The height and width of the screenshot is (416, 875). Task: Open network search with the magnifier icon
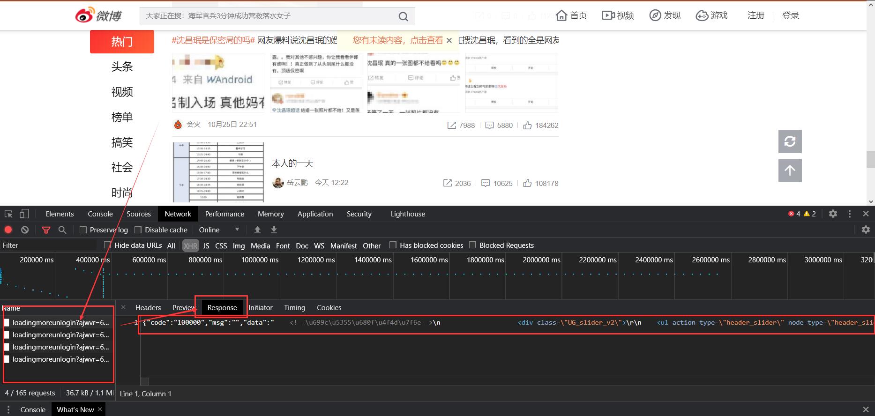click(x=62, y=230)
